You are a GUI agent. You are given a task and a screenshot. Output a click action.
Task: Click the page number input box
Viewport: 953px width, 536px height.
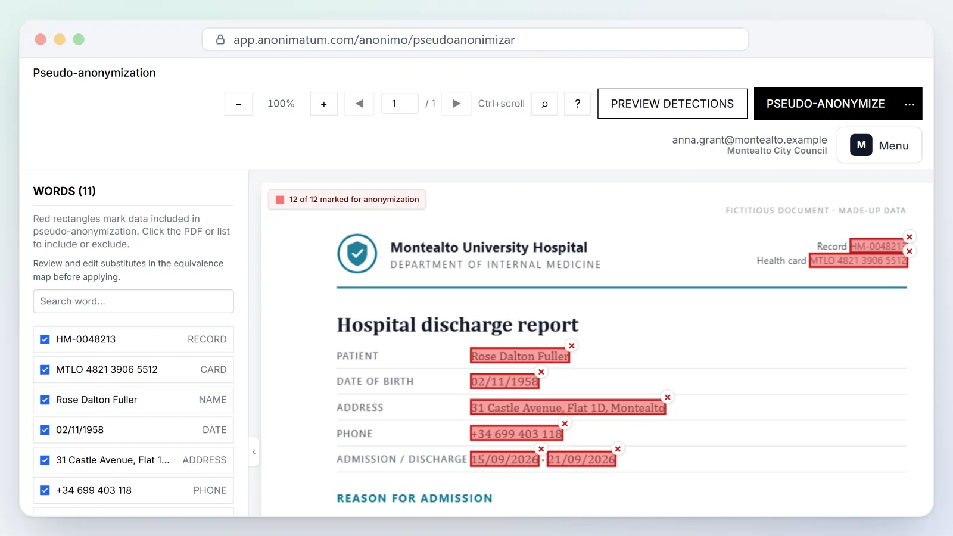click(400, 104)
